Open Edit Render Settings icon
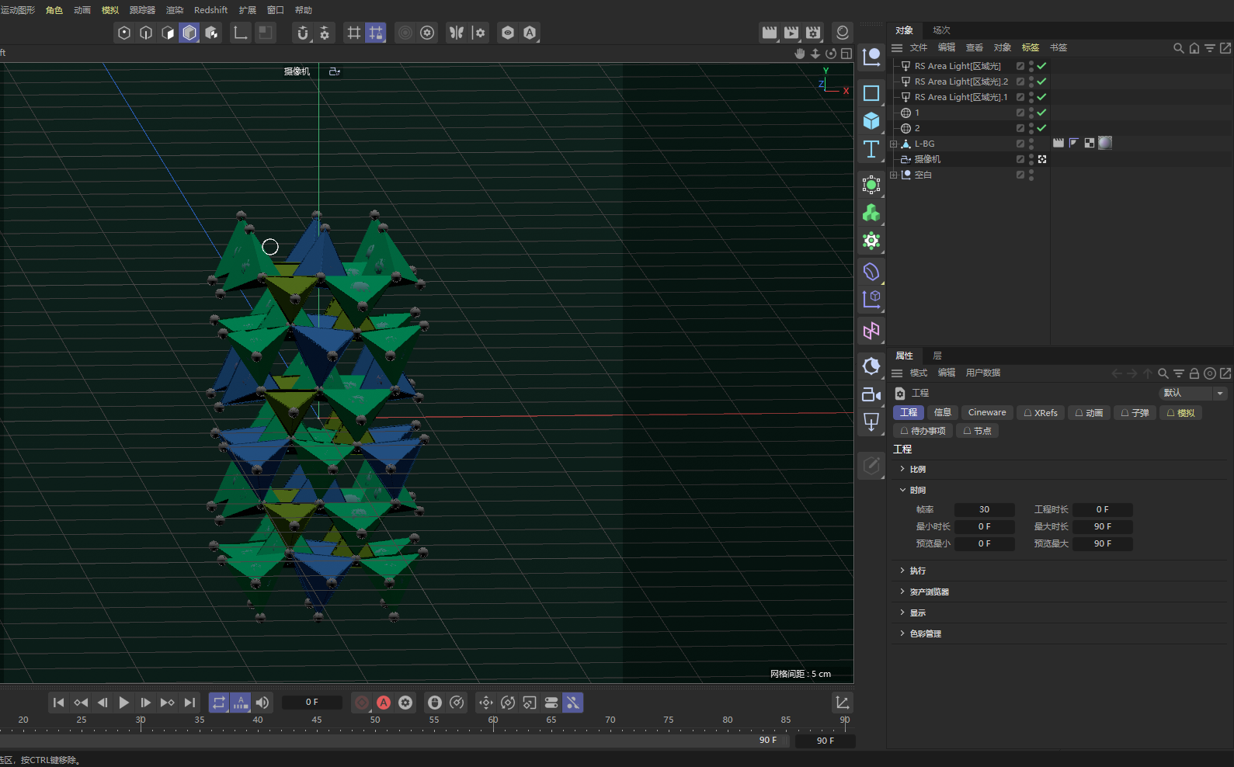 tap(813, 33)
